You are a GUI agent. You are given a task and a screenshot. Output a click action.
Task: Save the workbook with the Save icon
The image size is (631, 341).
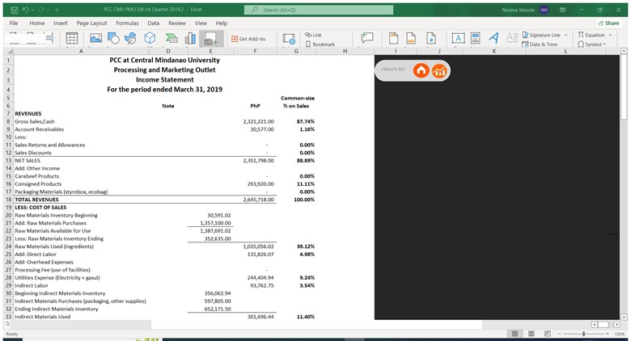[14, 10]
